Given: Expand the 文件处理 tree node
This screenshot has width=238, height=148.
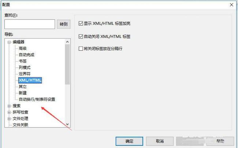Looking at the screenshot, I should point(9,119).
